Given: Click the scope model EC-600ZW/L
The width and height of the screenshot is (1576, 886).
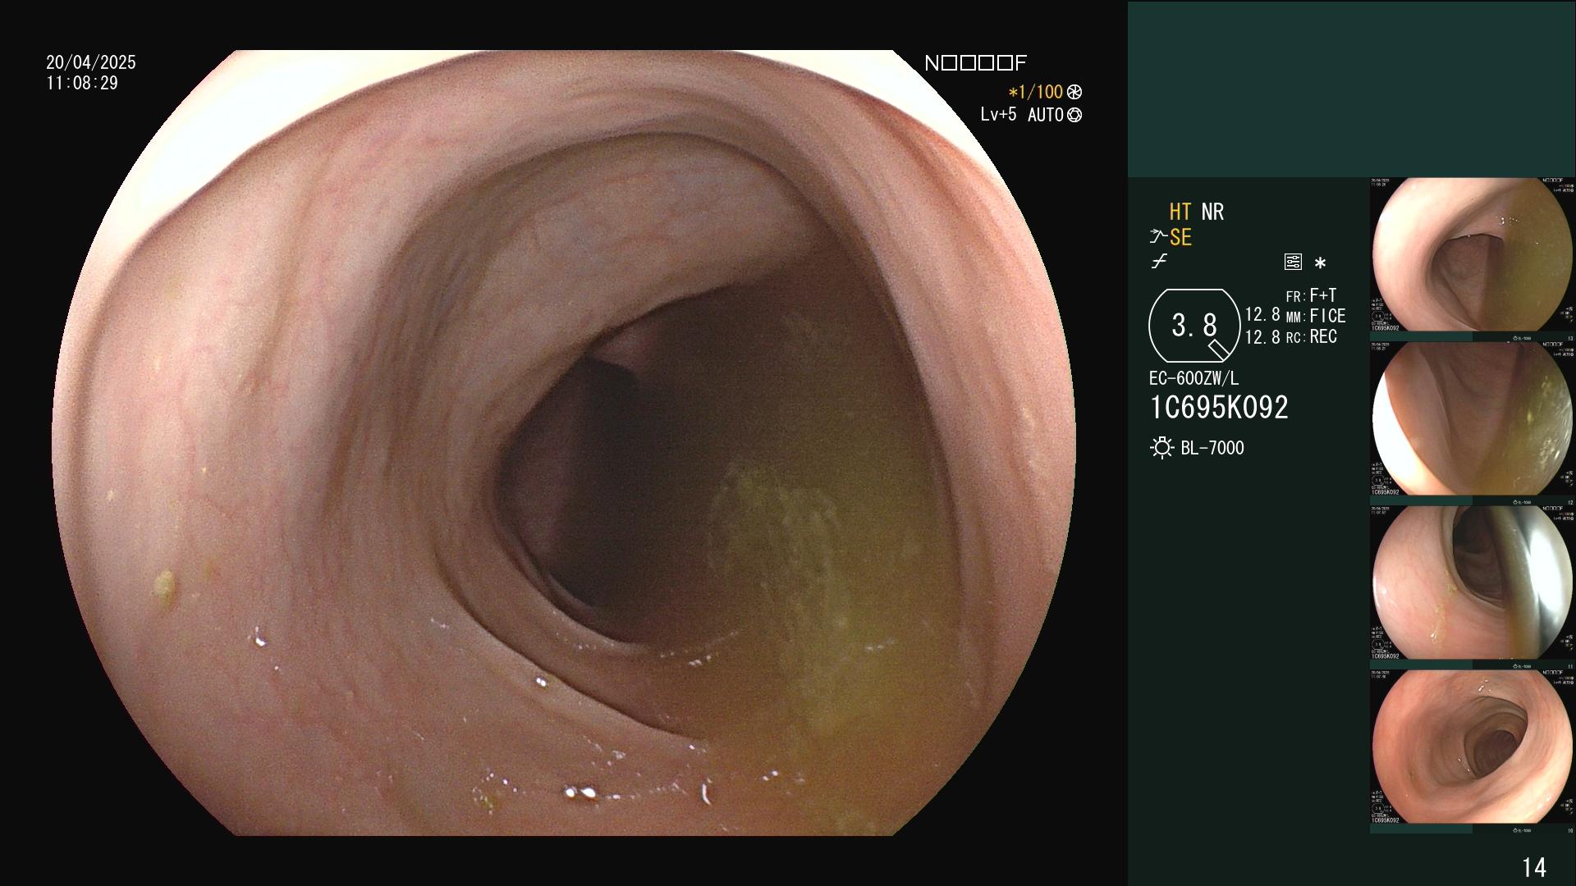Looking at the screenshot, I should tap(1194, 379).
